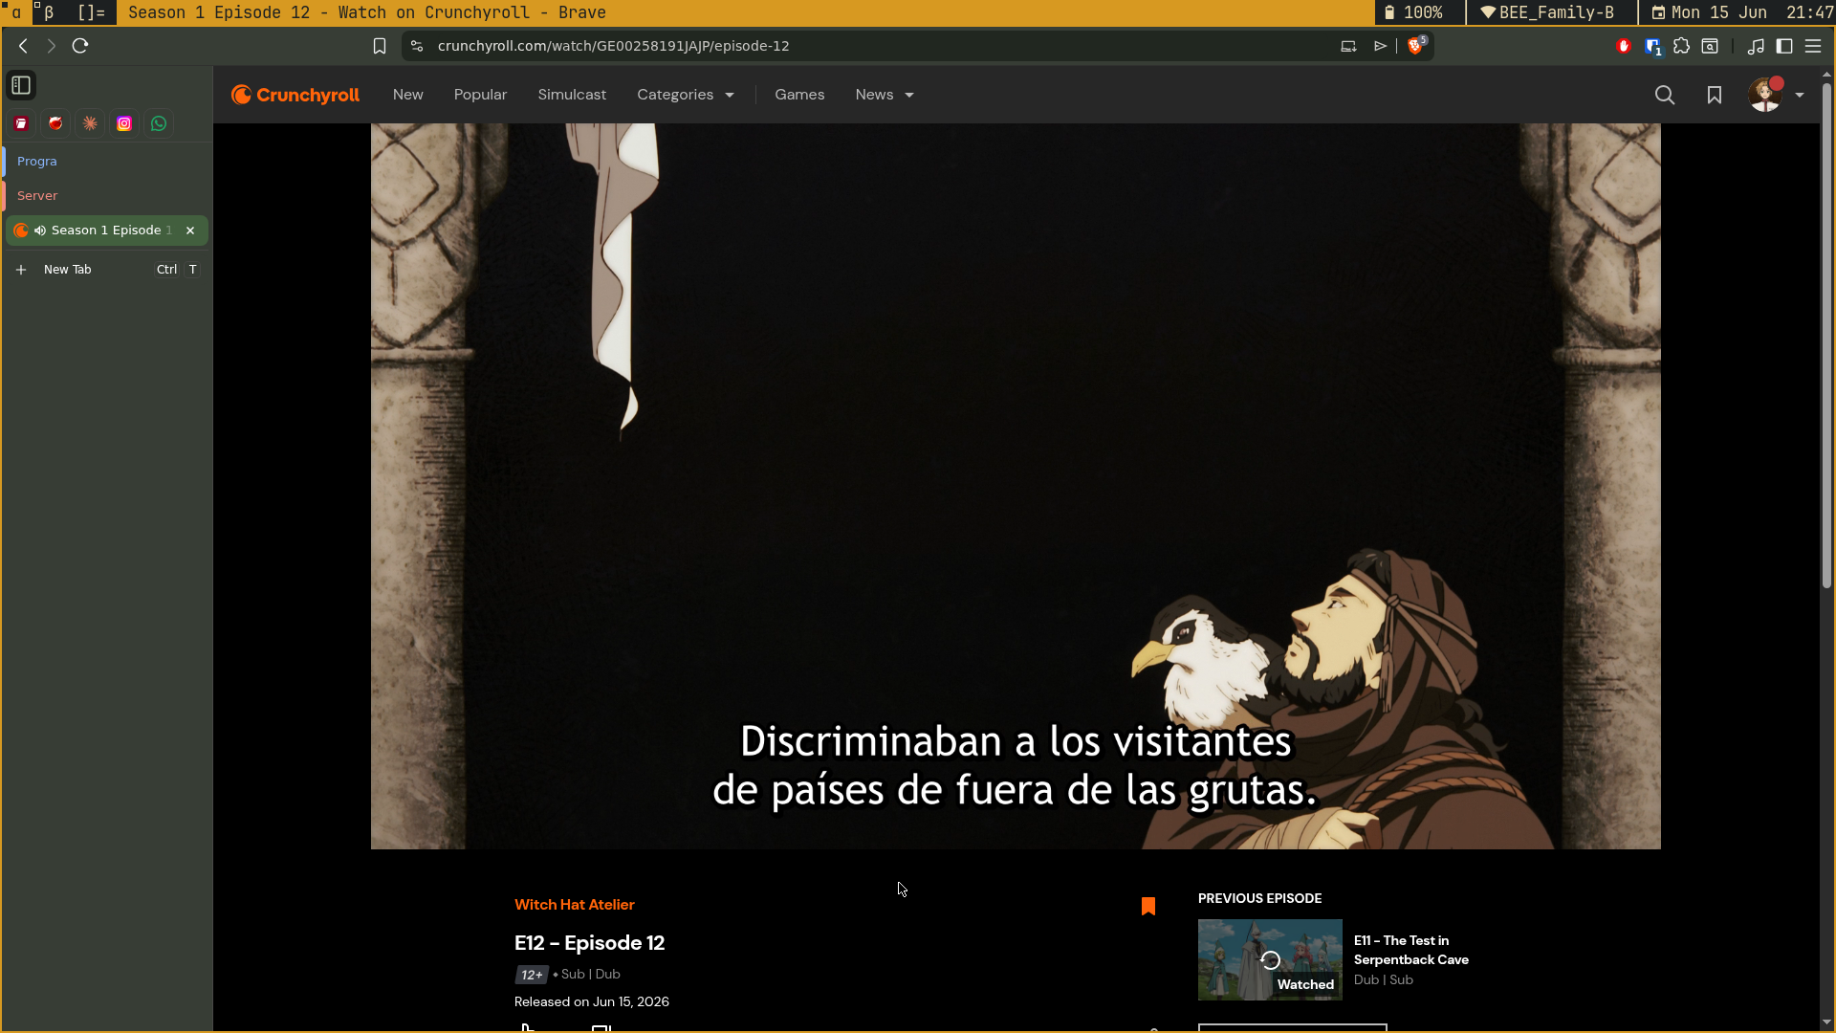Click the date and clock display
1836x1033 pixels.
click(1742, 12)
